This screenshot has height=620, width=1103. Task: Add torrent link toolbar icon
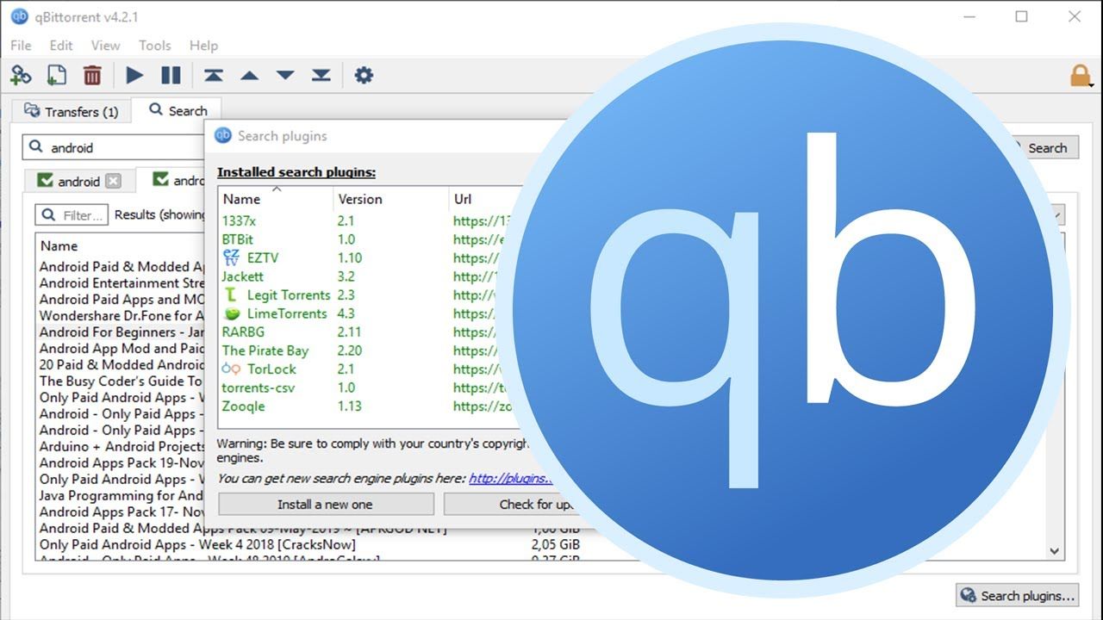point(21,76)
